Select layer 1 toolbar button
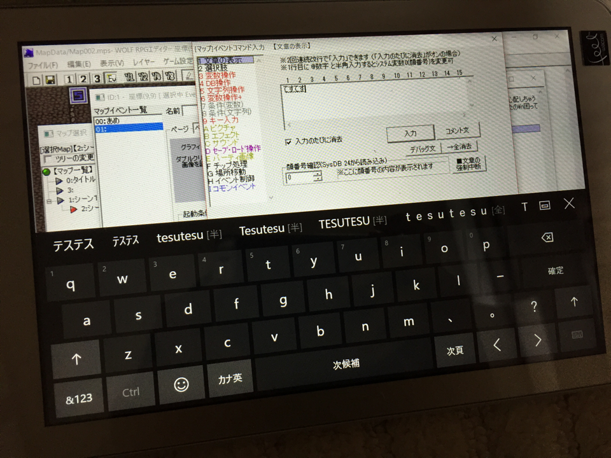Image resolution: width=611 pixels, height=458 pixels. point(69,80)
